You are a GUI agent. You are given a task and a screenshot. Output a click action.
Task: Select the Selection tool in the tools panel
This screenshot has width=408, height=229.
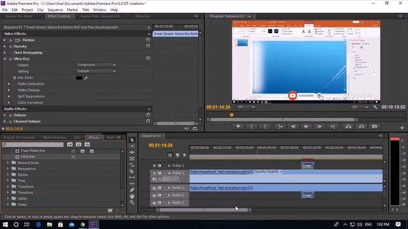click(x=132, y=140)
